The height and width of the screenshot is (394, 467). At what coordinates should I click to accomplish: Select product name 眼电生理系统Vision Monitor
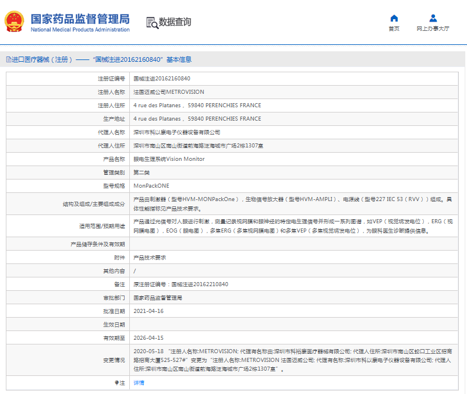[169, 159]
